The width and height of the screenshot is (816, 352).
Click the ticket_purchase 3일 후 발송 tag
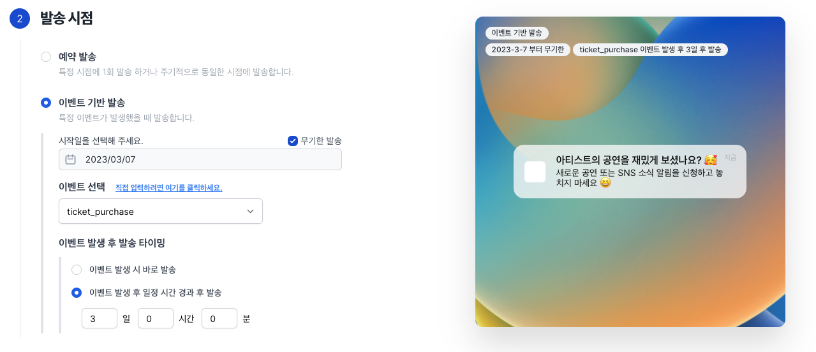click(x=650, y=50)
